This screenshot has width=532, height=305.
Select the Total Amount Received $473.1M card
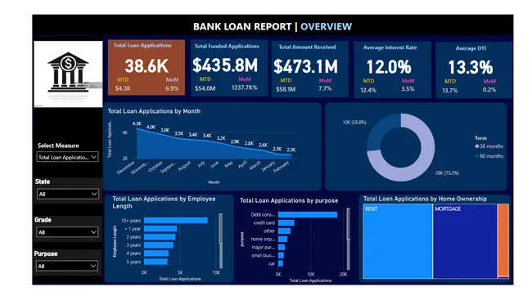[x=309, y=70]
